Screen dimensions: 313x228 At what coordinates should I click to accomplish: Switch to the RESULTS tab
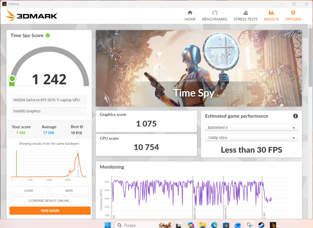[x=271, y=16]
